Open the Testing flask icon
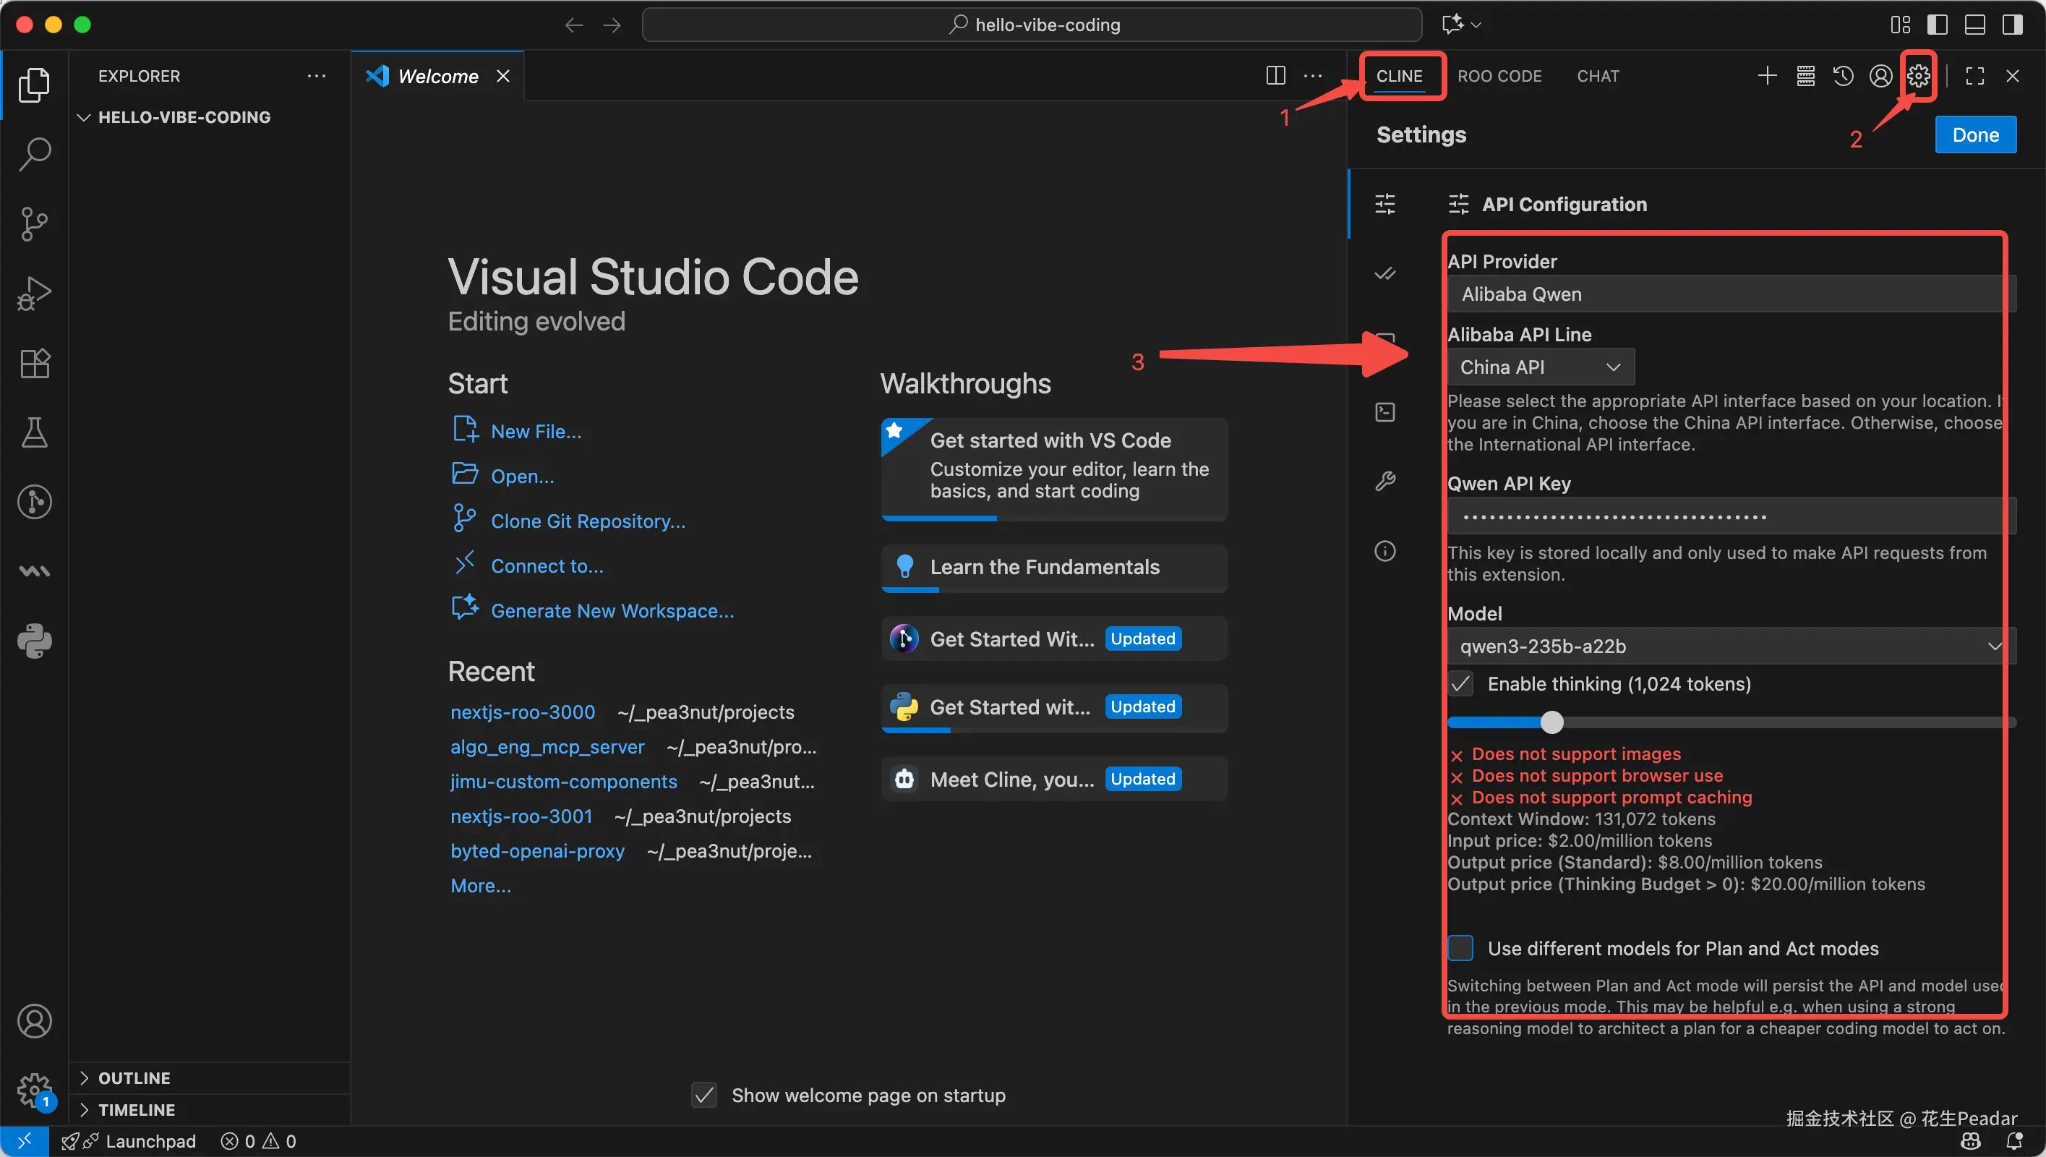 [34, 432]
